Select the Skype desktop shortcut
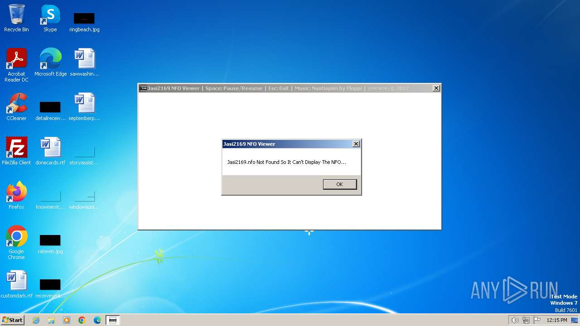 tap(50, 18)
